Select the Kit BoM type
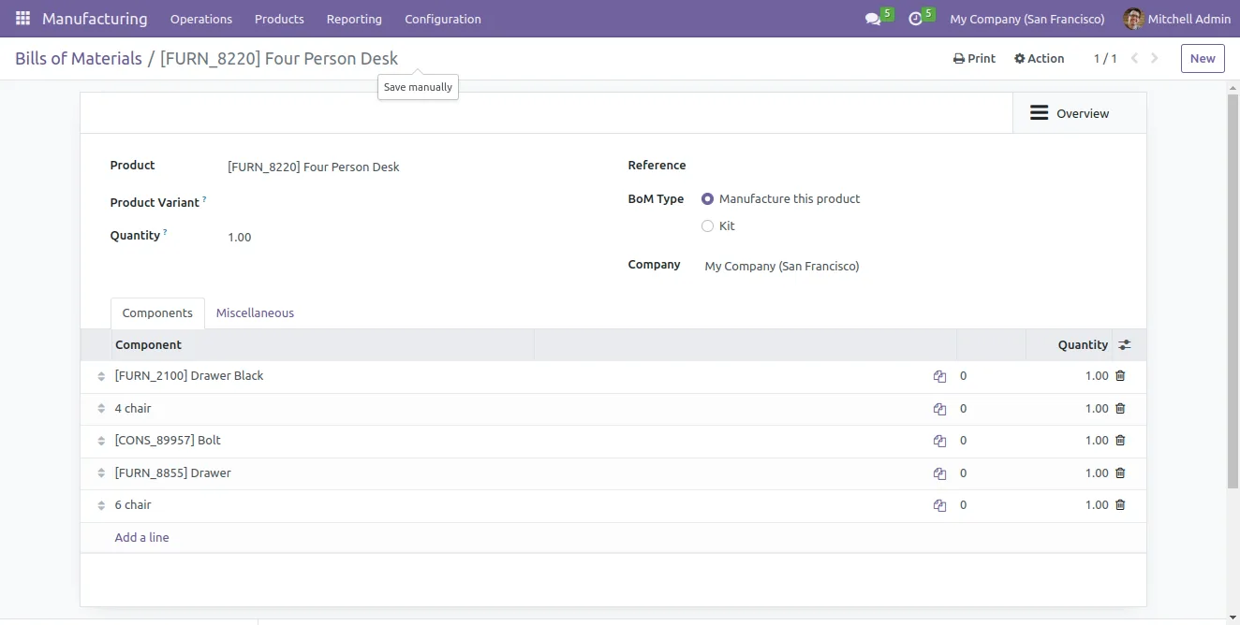This screenshot has height=625, width=1240. [x=708, y=226]
